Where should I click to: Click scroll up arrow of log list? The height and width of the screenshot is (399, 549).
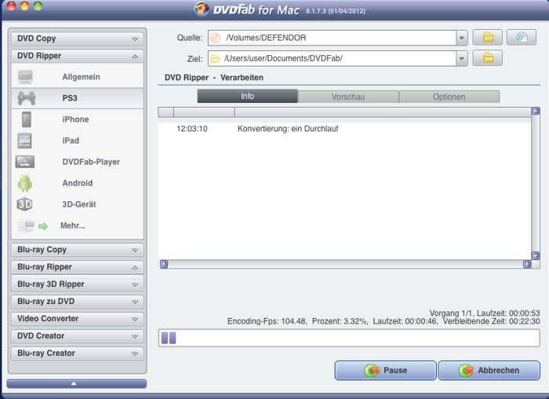(x=536, y=112)
